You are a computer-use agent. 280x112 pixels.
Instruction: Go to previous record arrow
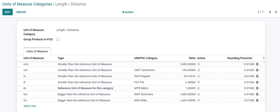270,12
